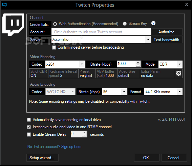Check Automatically save recording on local drive
The image size is (192, 166).
coord(29,120)
